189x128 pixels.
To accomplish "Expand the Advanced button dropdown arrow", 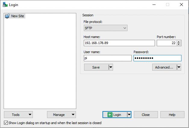I will click(x=179, y=67).
